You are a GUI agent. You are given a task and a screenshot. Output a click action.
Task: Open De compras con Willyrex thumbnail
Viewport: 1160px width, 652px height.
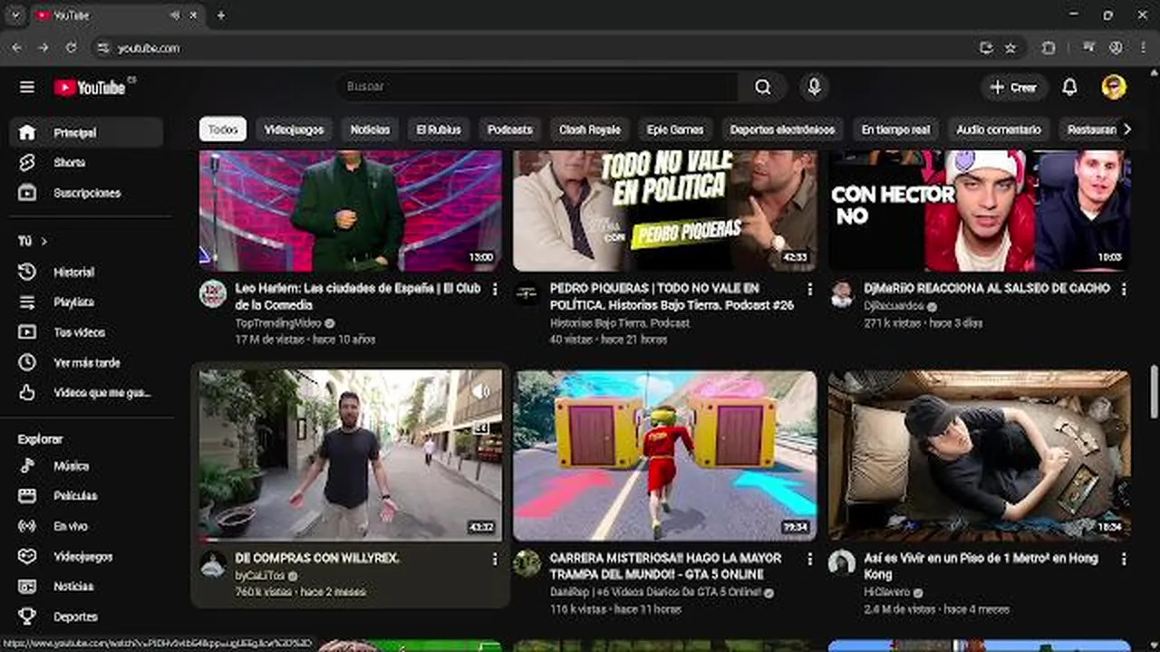350,455
